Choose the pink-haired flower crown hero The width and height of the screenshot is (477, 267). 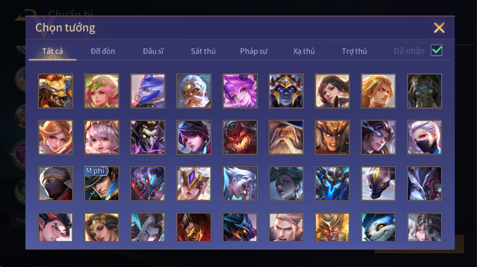(102, 91)
